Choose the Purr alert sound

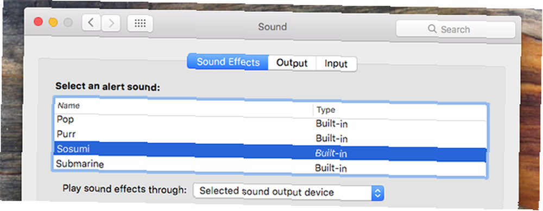coord(270,136)
